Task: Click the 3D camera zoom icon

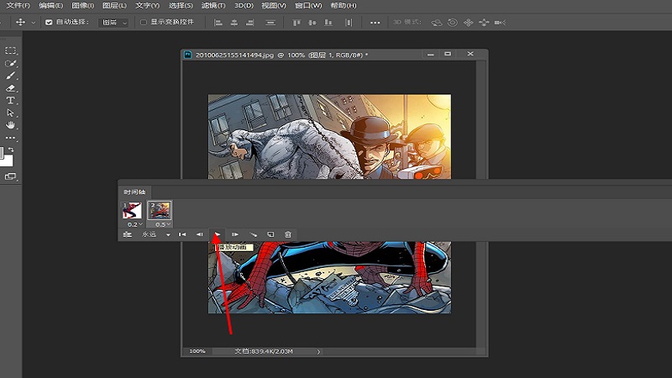Action: tap(500, 23)
